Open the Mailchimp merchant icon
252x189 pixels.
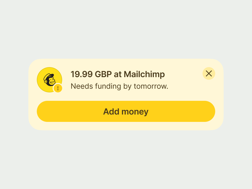pos(50,80)
